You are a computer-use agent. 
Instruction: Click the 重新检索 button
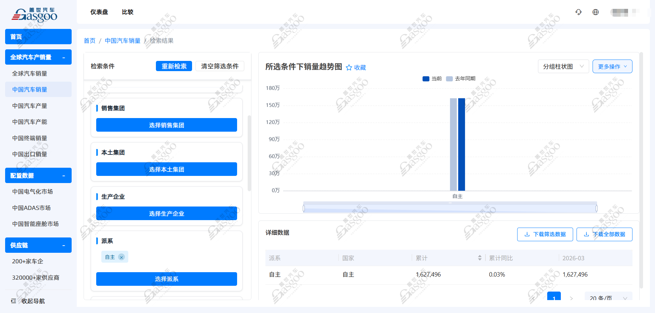point(174,66)
